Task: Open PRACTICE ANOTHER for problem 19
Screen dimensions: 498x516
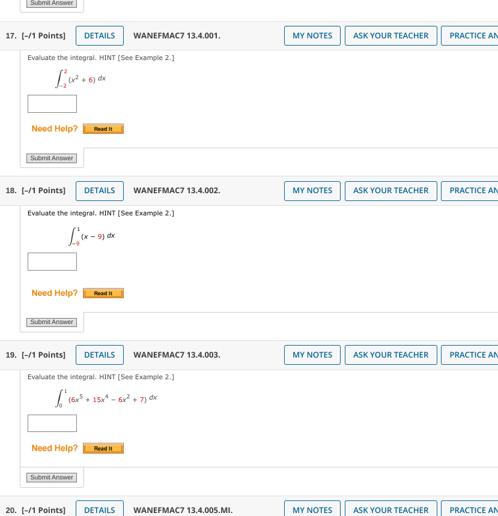Action: [x=478, y=355]
